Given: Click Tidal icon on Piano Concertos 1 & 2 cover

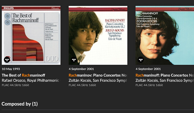Looking at the screenshot, I should (x=74, y=60).
